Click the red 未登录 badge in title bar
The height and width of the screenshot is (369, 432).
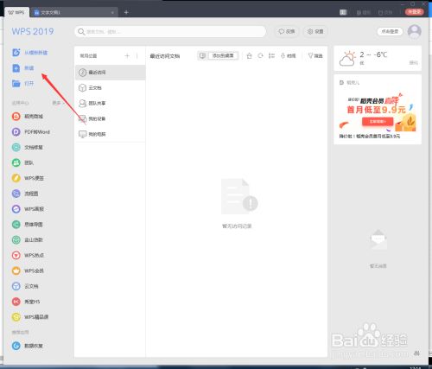pos(415,12)
